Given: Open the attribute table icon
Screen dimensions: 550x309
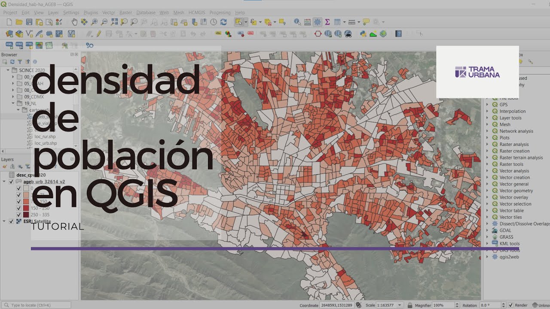Looking at the screenshot, I should click(x=337, y=22).
